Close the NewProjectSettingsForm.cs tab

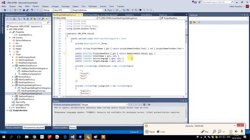(82, 15)
